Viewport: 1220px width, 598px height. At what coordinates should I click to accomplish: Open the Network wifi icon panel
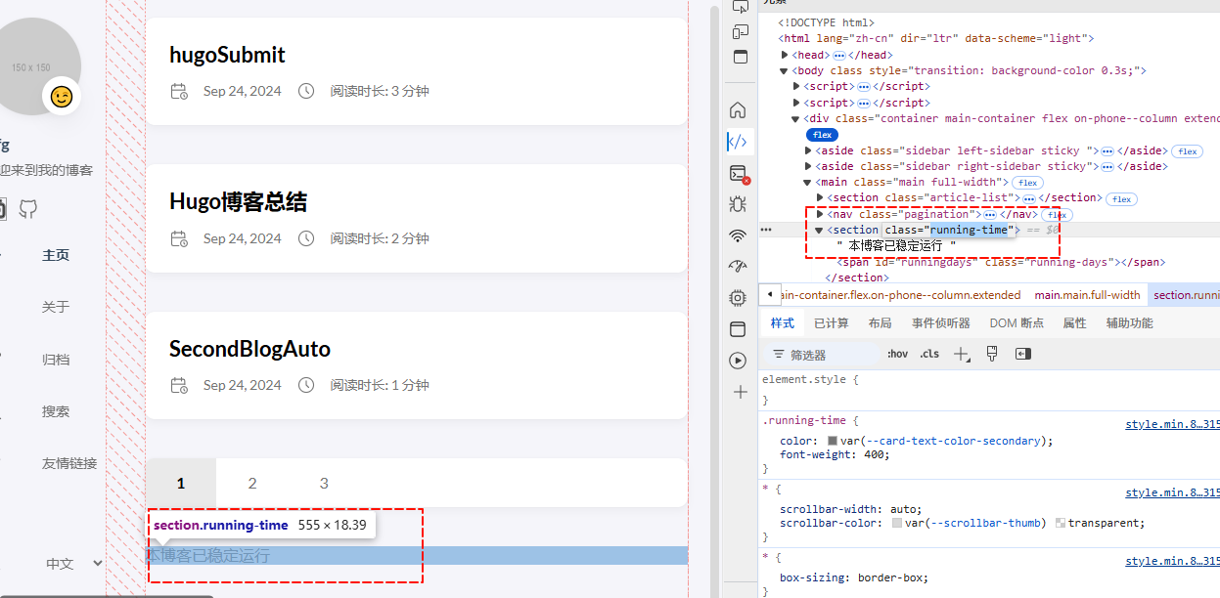click(739, 235)
